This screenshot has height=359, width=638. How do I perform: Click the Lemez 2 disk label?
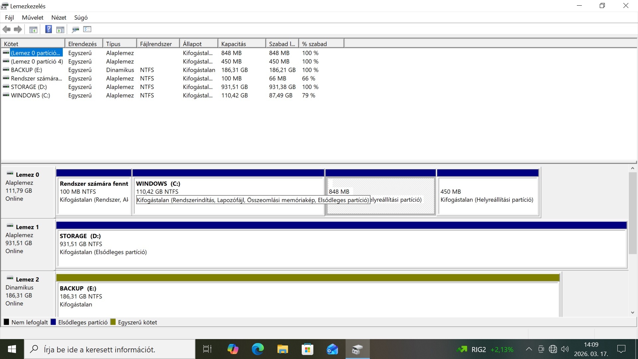[x=27, y=280]
